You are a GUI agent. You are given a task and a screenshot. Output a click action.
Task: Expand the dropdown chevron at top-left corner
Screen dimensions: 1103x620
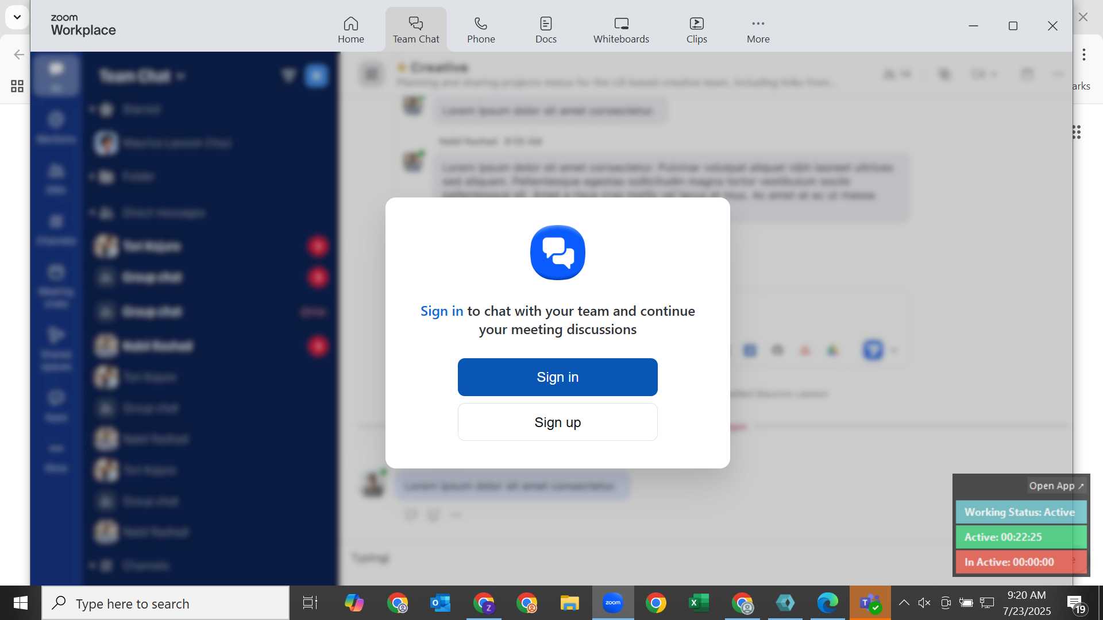17,17
